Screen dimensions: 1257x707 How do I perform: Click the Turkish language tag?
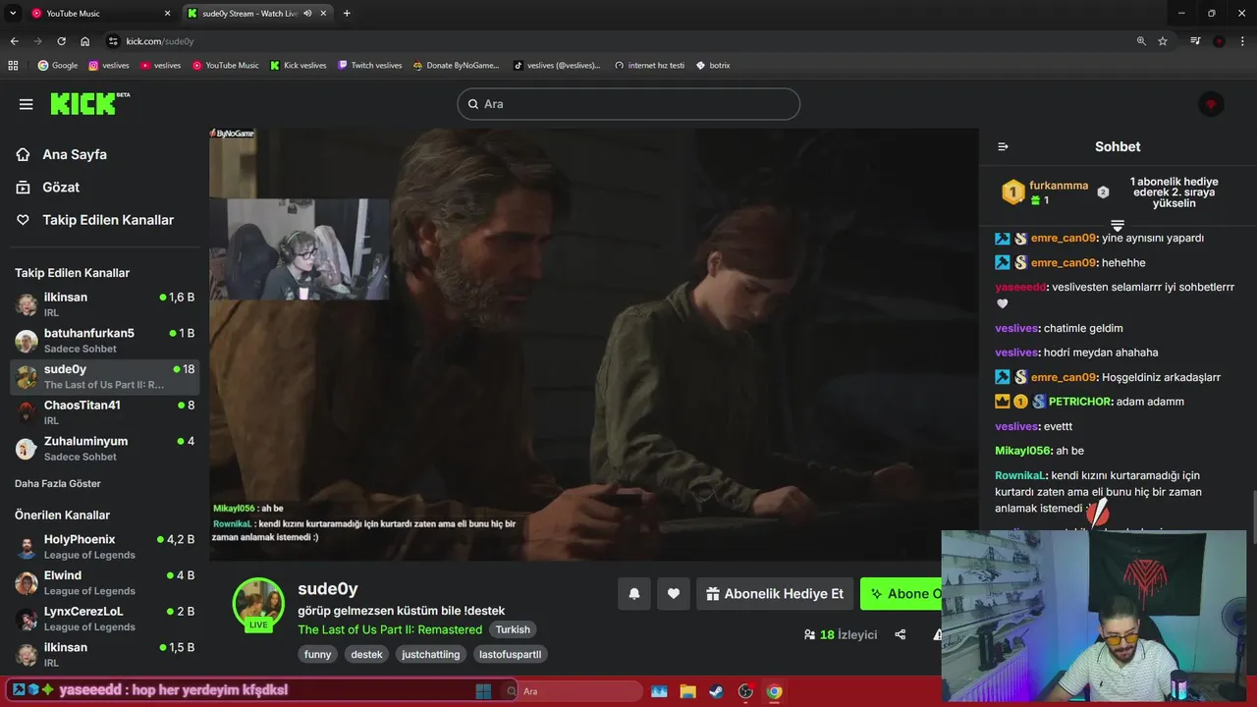coord(513,629)
